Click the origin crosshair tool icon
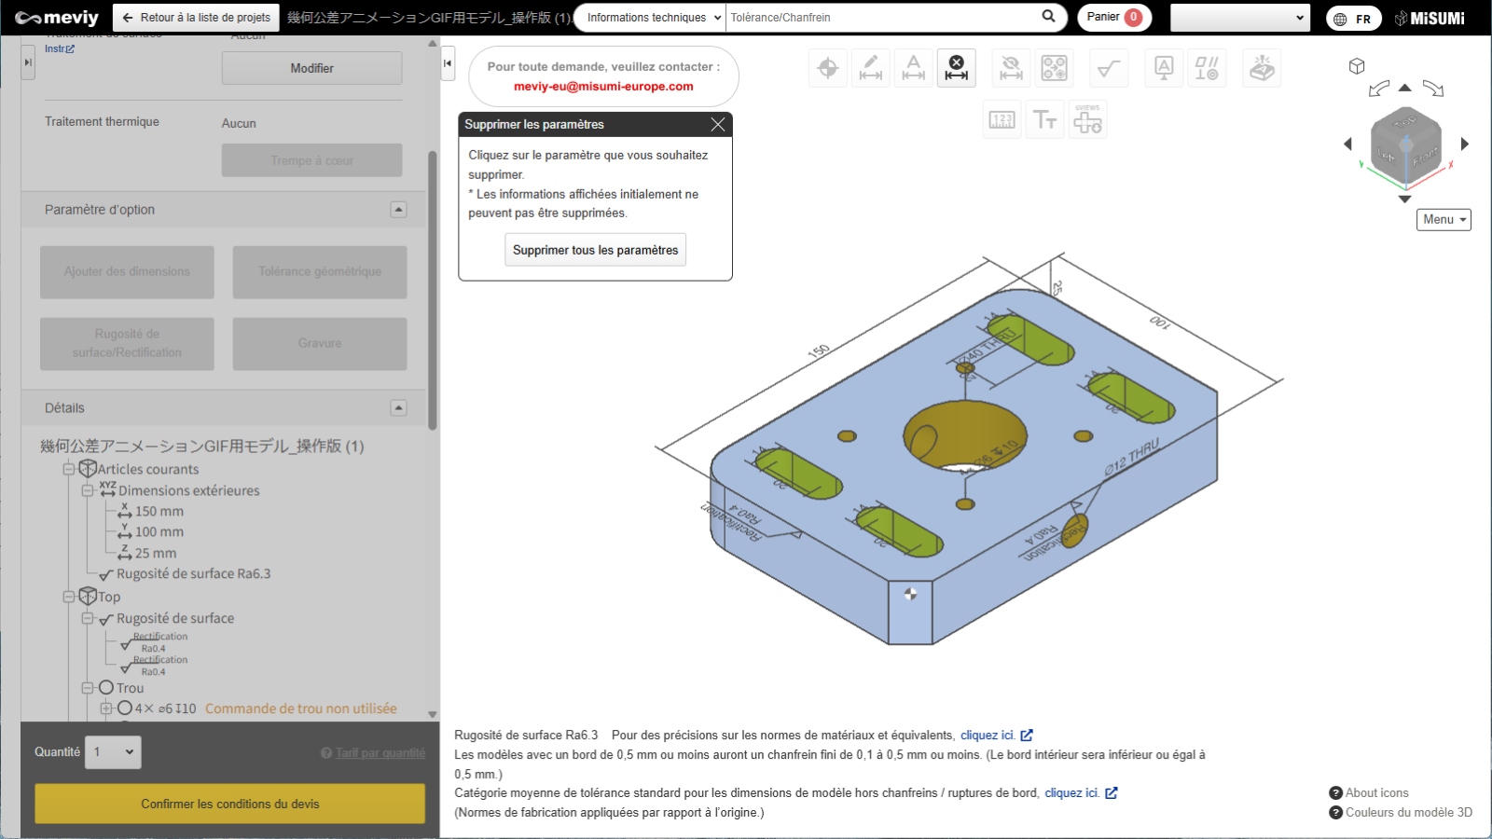The image size is (1492, 839). pos(828,68)
